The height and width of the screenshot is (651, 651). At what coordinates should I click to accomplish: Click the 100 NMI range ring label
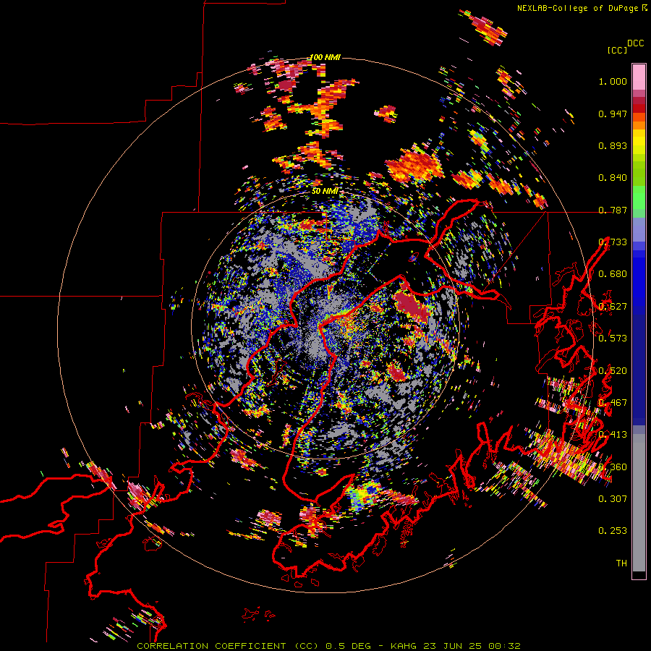(325, 57)
